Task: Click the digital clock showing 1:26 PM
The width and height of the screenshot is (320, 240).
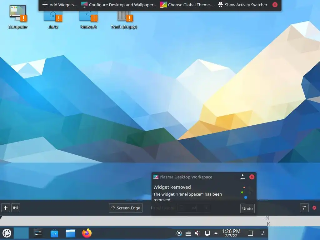Action: point(231,233)
